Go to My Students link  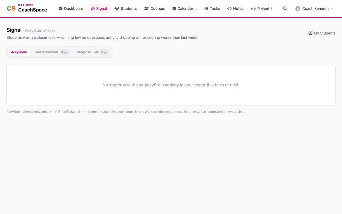(x=322, y=33)
